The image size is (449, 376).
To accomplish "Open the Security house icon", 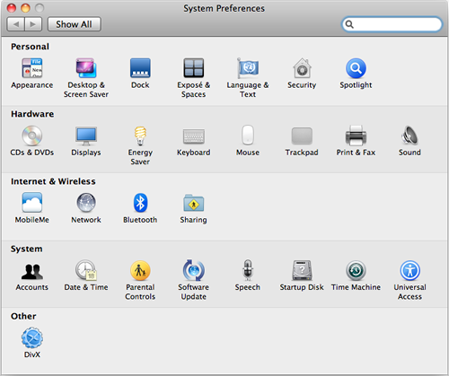I will pos(302,68).
